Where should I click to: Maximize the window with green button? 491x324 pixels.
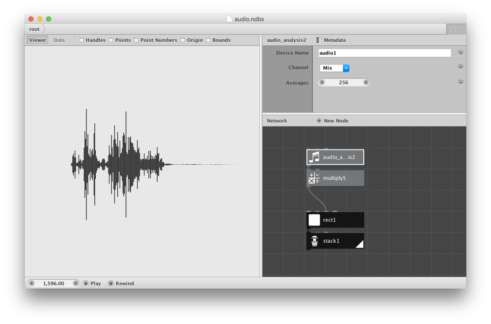(49, 19)
